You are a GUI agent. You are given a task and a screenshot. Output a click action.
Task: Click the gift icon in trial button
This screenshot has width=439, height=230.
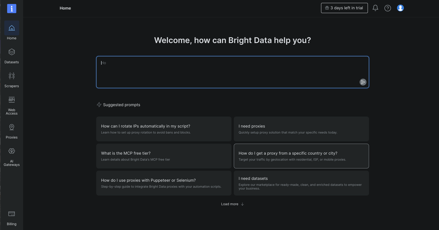coord(327,8)
